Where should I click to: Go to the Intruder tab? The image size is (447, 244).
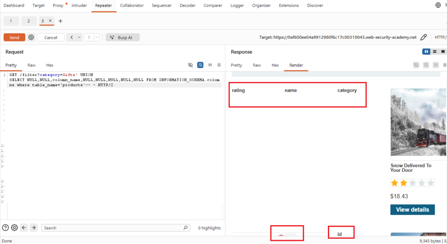79,5
